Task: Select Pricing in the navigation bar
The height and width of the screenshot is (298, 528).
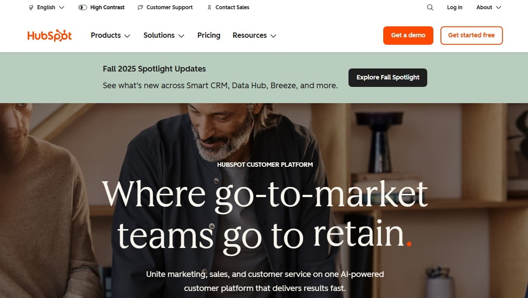Action: pos(209,36)
